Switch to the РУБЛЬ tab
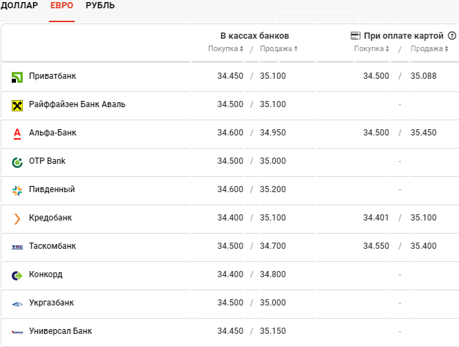Screen dimensions: 459x347 (100, 6)
